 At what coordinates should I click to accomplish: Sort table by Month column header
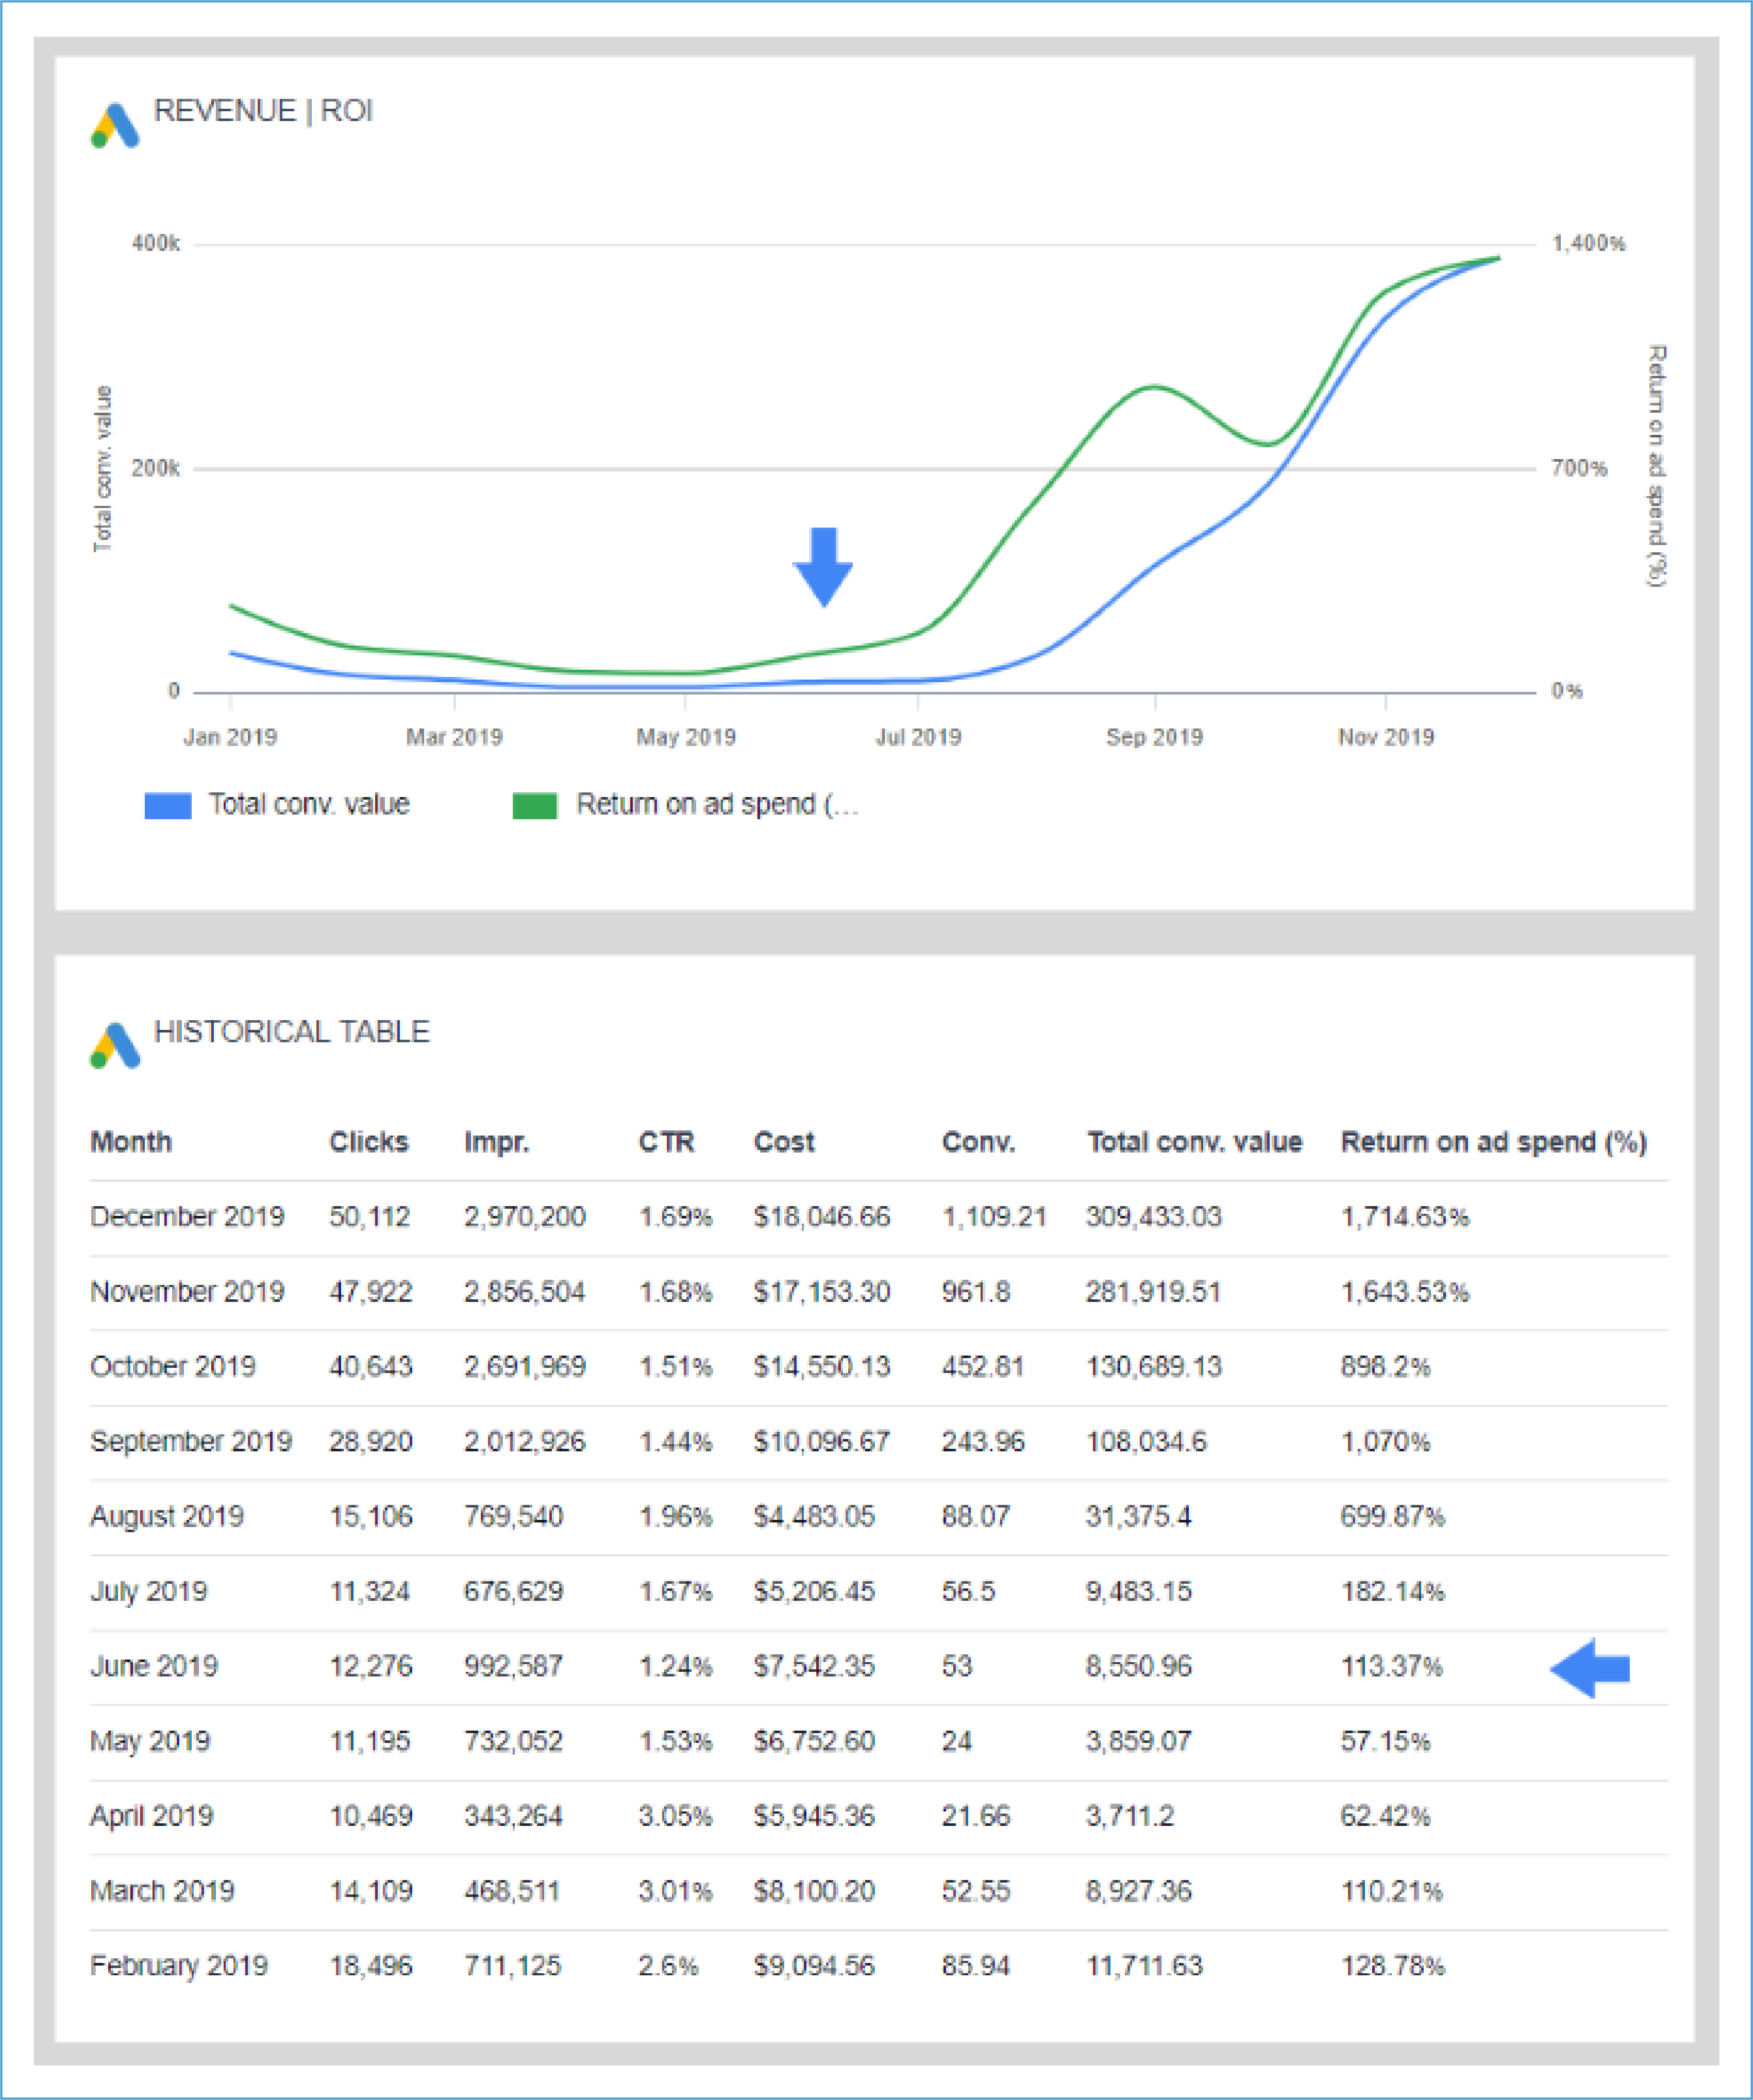coord(131,1142)
